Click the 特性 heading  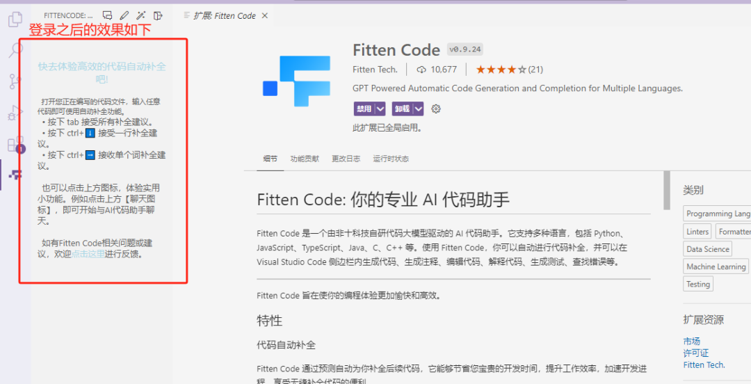click(x=270, y=321)
